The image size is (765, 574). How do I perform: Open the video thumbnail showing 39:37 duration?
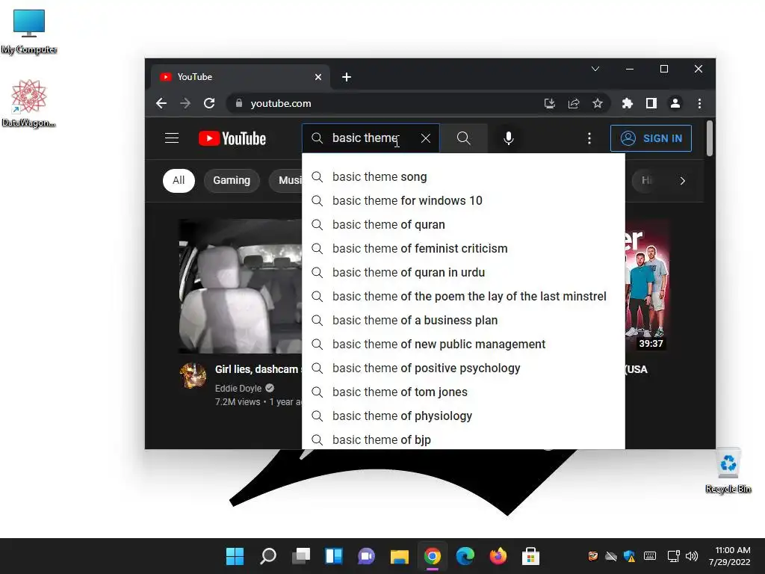coord(647,286)
